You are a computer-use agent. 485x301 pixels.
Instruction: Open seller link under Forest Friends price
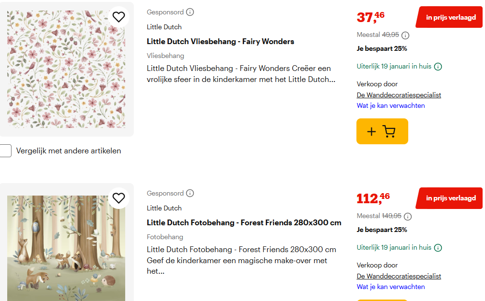[399, 276]
